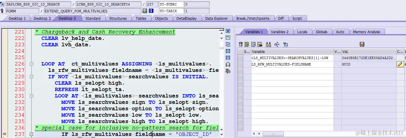Click the program icon next to SAPLCRM_BSP_OIC_1O_SEARCH

[2, 4]
